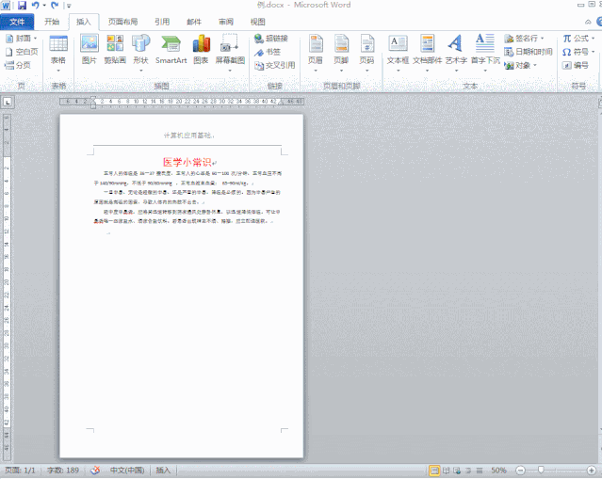Expand the Equation (公式) dropdown arrow
This screenshot has height=479, width=602.
594,39
